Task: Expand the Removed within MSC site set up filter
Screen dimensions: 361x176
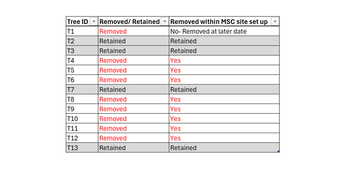Action: (x=275, y=22)
